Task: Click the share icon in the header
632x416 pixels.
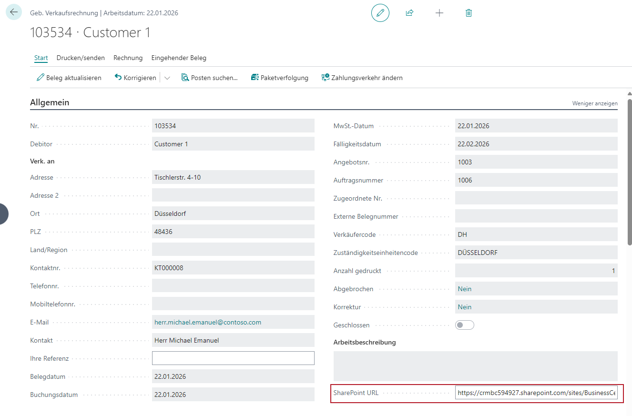Action: click(x=409, y=13)
